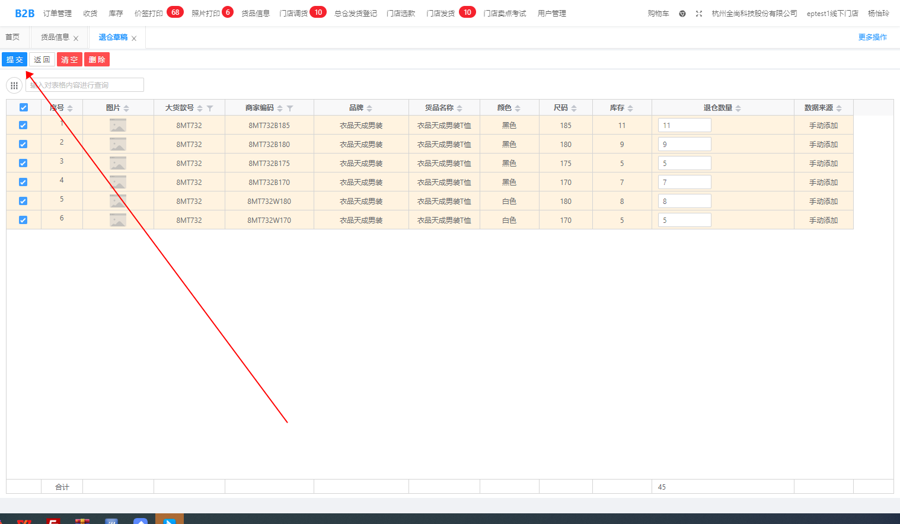This screenshot has width=900, height=524.
Task: Close the 货品信息 tab
Action: point(76,39)
